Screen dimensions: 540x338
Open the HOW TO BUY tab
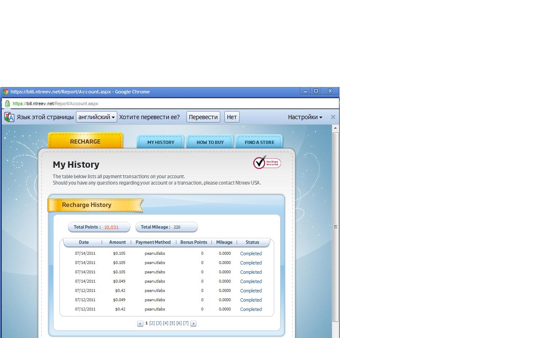pos(210,142)
